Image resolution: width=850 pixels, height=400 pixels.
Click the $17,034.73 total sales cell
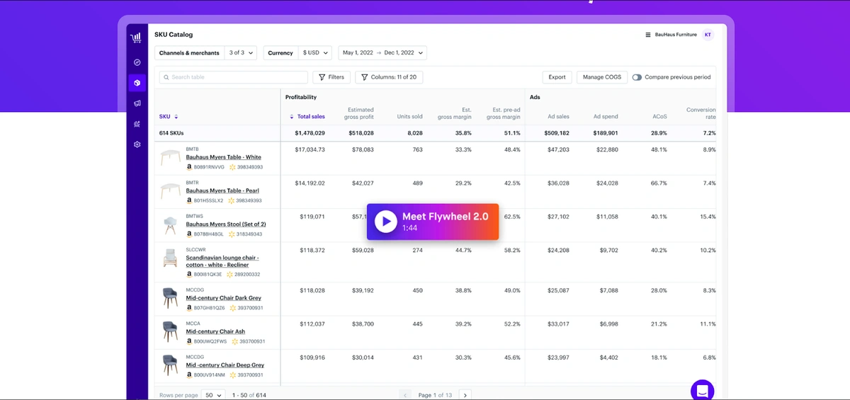(x=310, y=149)
